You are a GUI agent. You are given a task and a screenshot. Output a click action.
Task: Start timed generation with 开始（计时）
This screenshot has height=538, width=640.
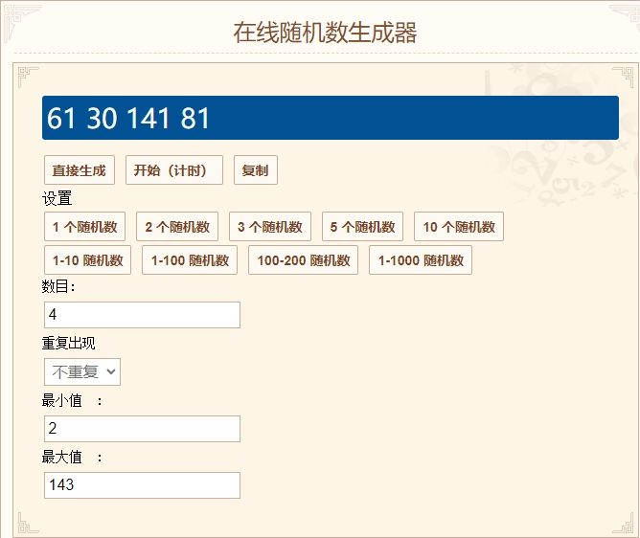(174, 170)
